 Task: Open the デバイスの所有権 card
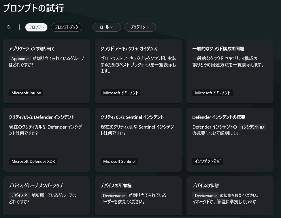tap(138, 196)
